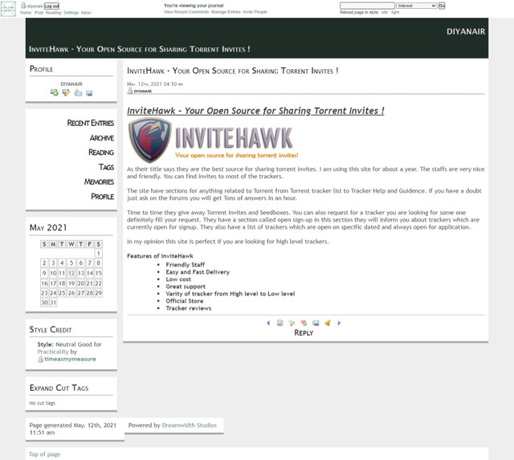The width and height of the screenshot is (514, 460).
Task: Click the Reply link below entry
Action: [x=304, y=333]
